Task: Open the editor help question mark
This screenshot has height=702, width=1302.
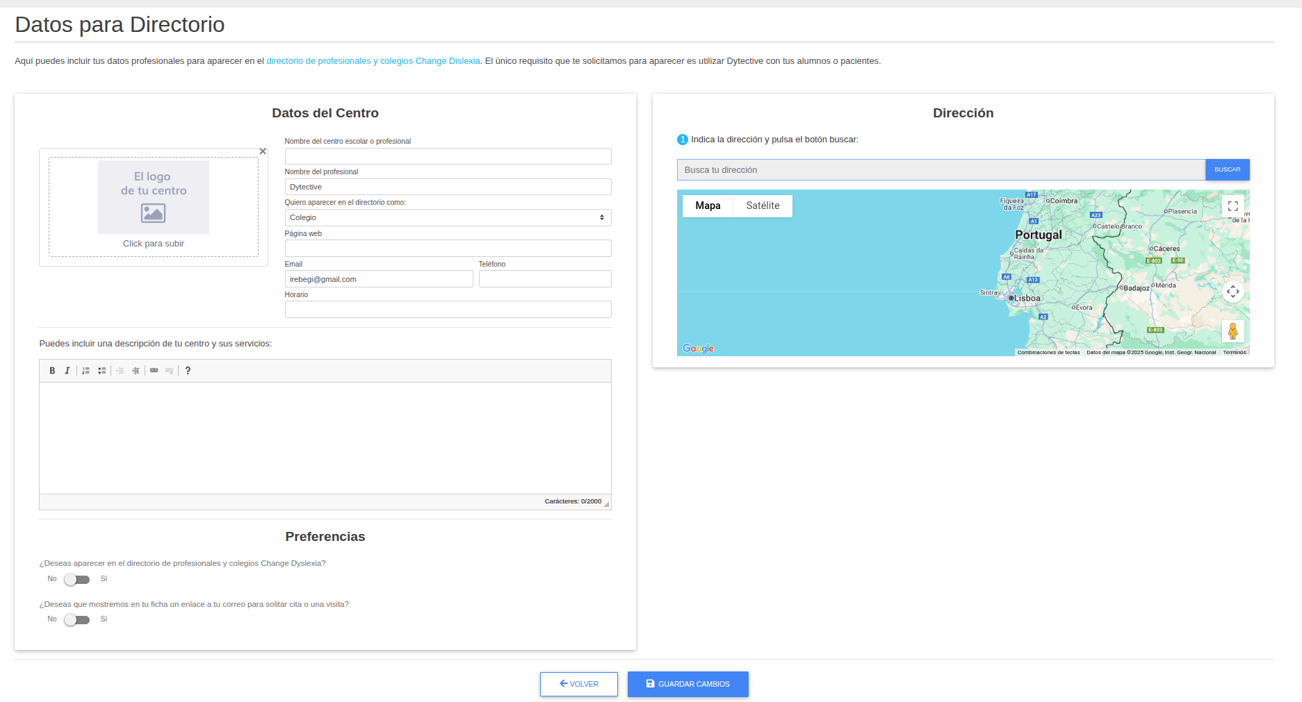Action: click(x=188, y=371)
